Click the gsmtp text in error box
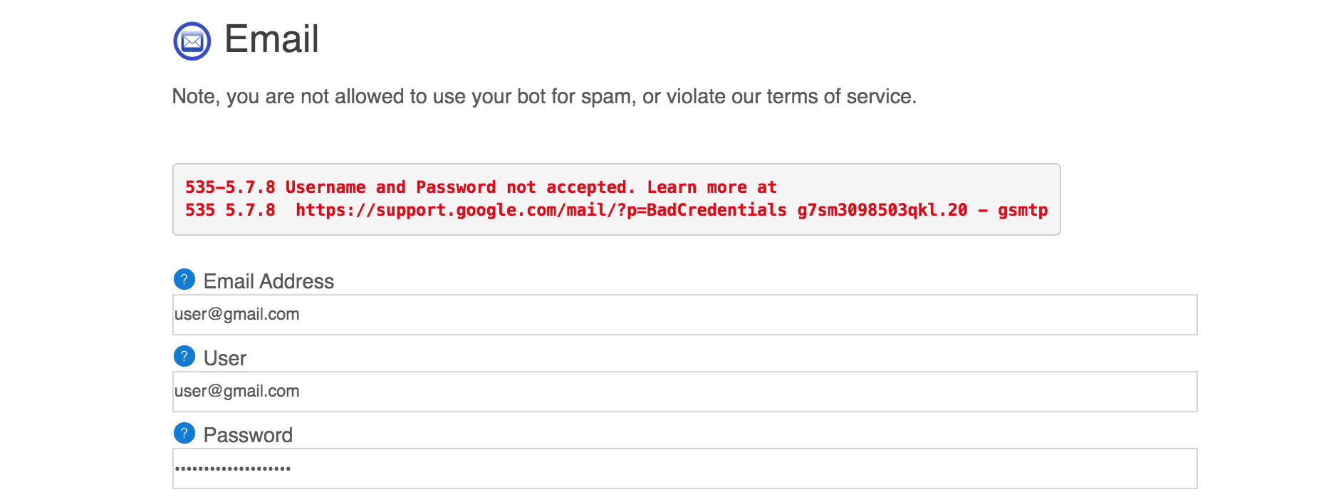This screenshot has width=1319, height=497. [x=1023, y=211]
